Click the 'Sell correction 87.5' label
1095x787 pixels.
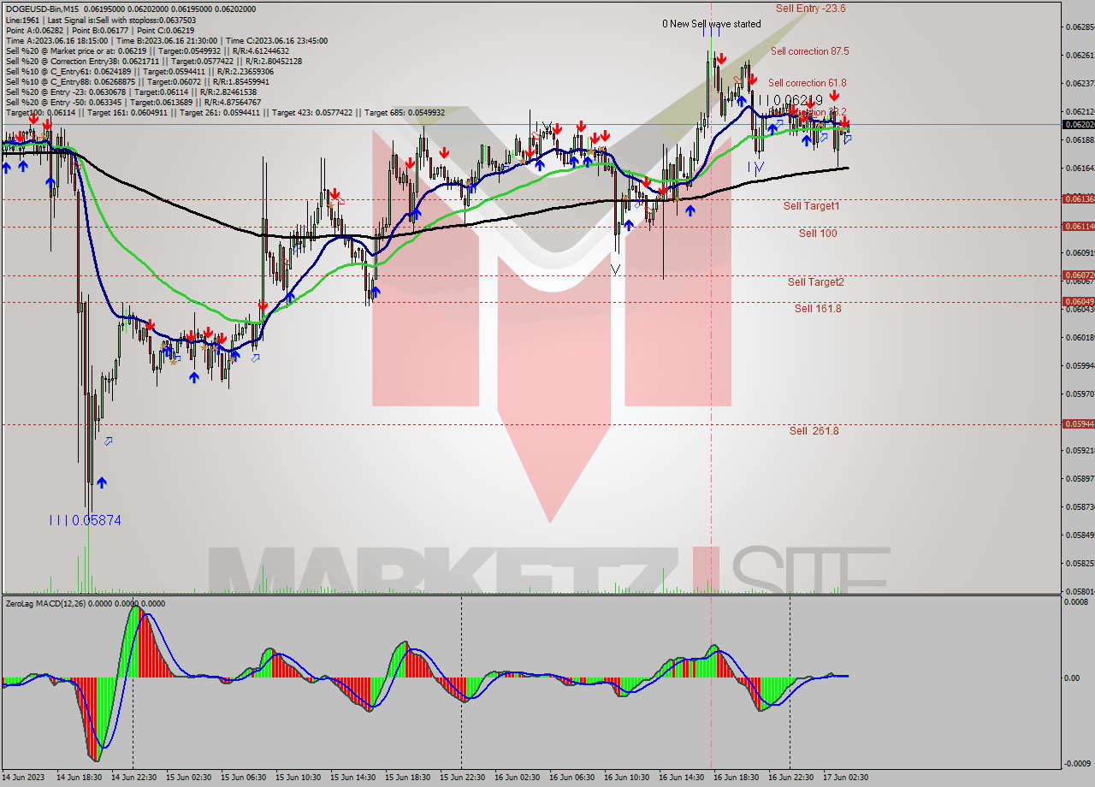pos(809,51)
